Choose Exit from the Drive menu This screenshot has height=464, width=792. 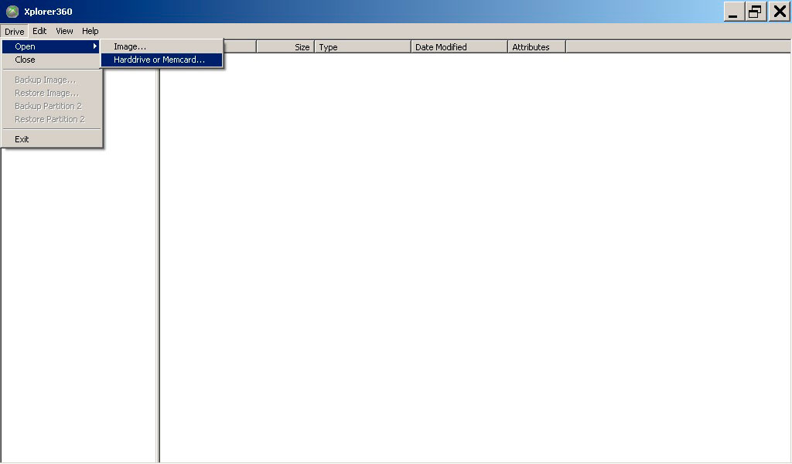(x=50, y=139)
